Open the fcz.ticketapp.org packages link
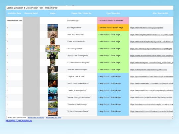Image resolution: width=179 pixels, height=134 pixels. click(x=151, y=49)
